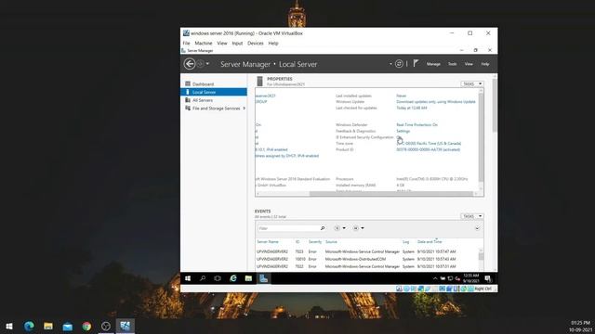The width and height of the screenshot is (595, 334).
Task: Click the Dashboard icon in the sidebar
Action: [188, 83]
